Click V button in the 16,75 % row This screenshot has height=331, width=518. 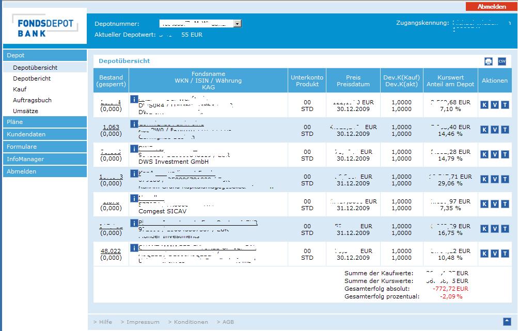[x=495, y=229]
